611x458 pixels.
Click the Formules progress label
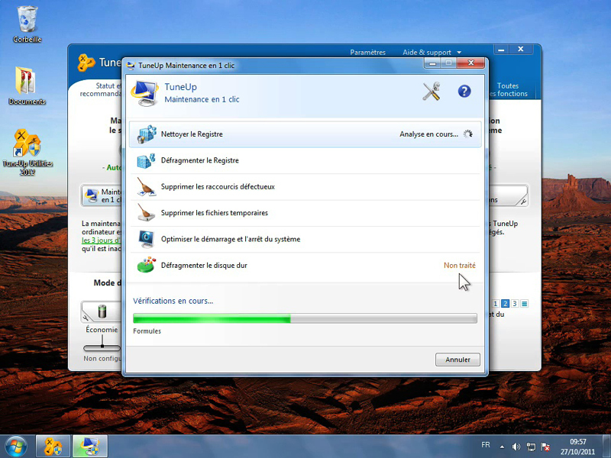[147, 331]
